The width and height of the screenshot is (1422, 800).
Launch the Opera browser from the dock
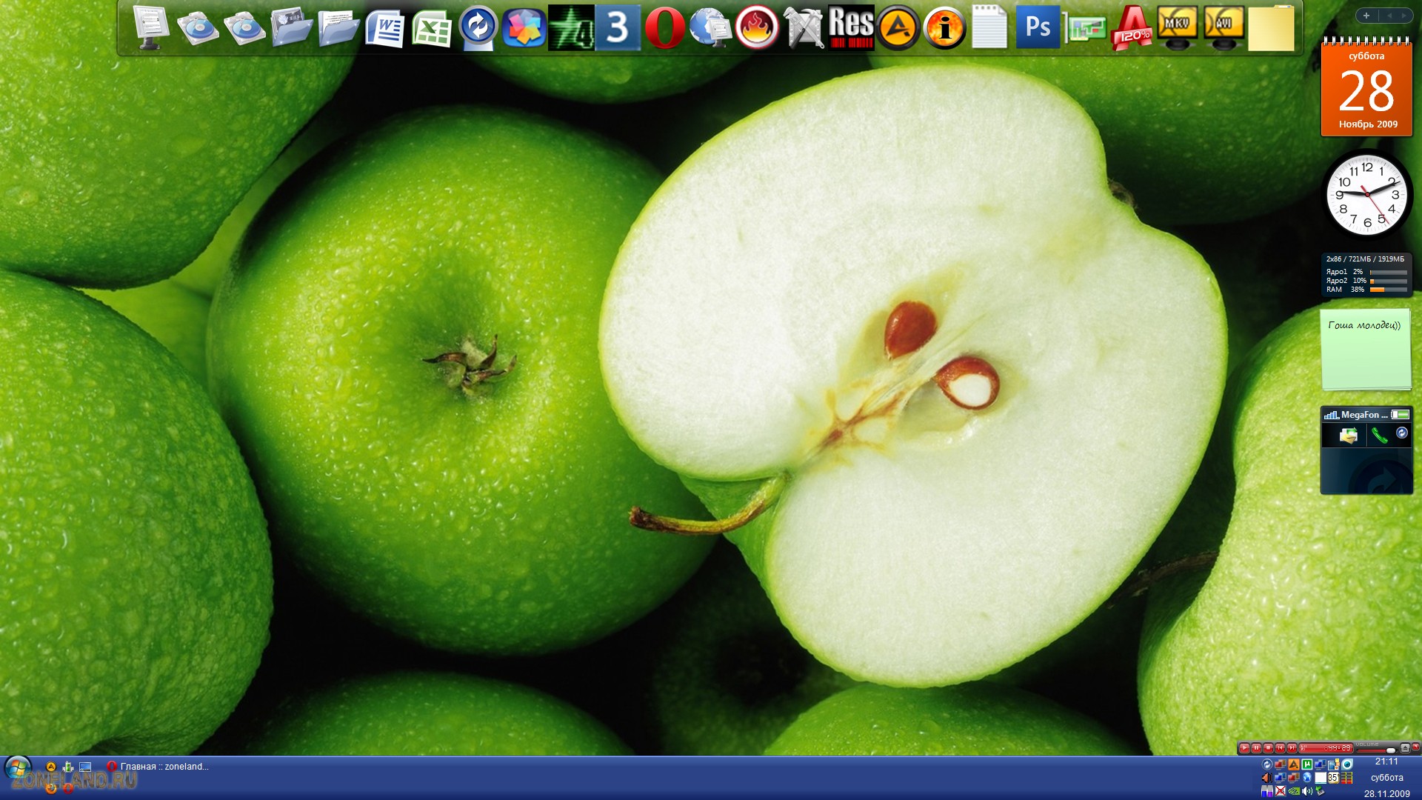(664, 28)
